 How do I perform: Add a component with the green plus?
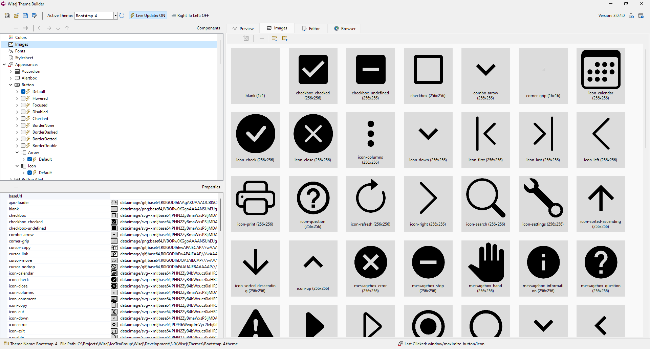7,28
